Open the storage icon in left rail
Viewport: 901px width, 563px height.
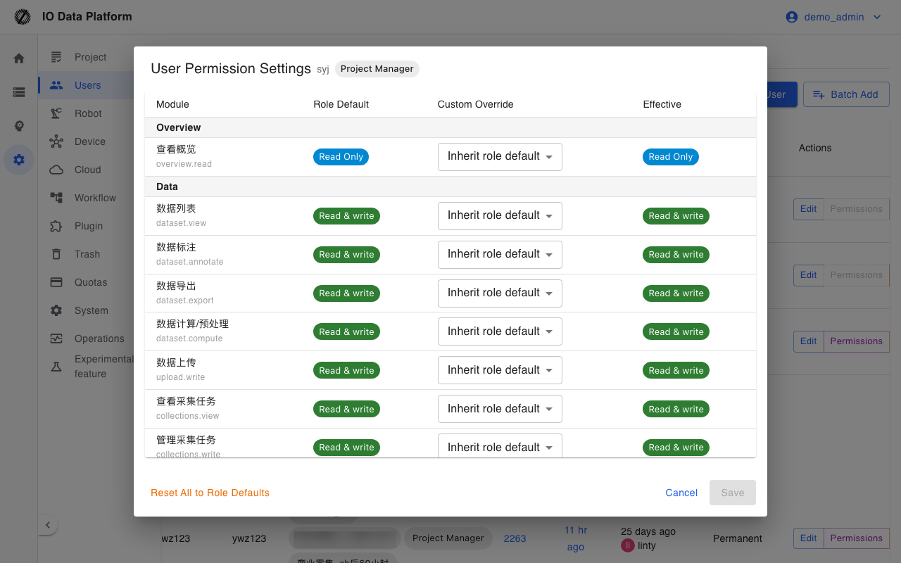[x=19, y=92]
